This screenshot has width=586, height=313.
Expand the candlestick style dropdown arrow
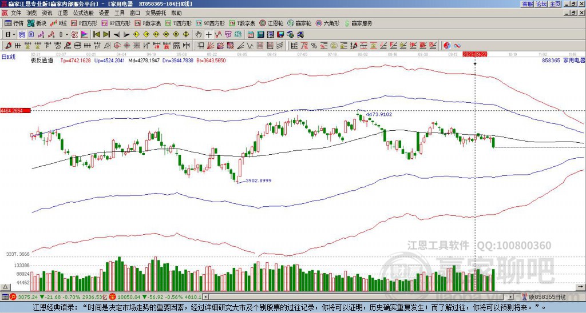point(67,34)
